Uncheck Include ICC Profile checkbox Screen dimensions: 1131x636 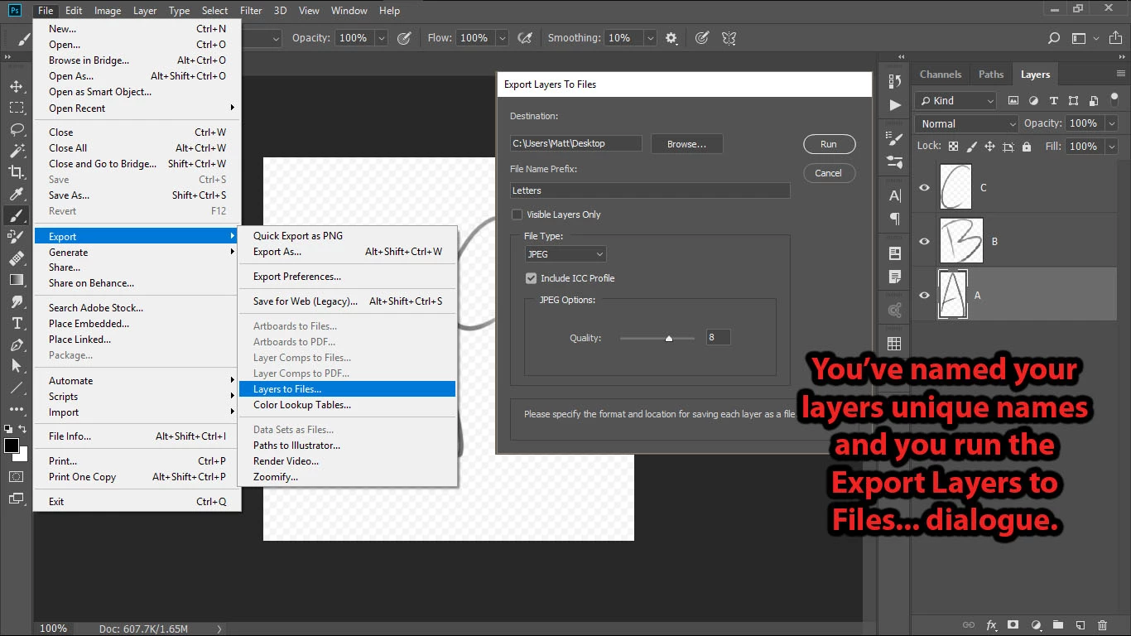coord(531,278)
